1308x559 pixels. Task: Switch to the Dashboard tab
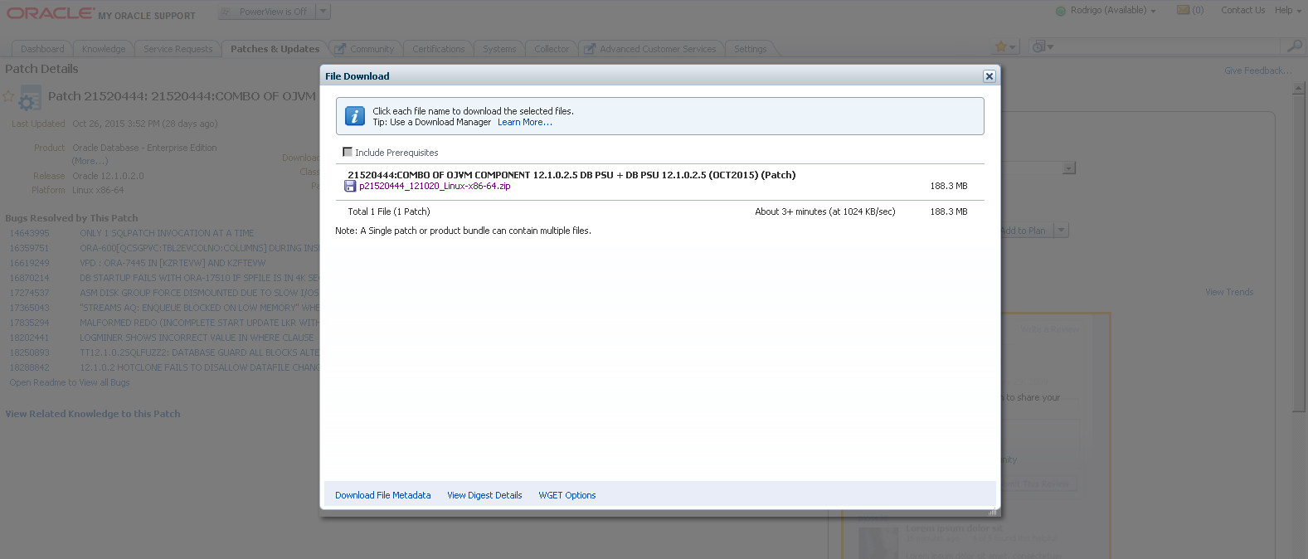[42, 49]
